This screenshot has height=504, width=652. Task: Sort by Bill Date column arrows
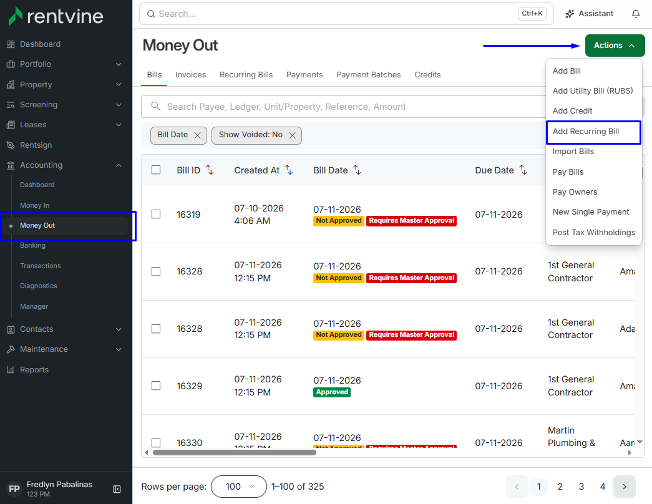[357, 170]
